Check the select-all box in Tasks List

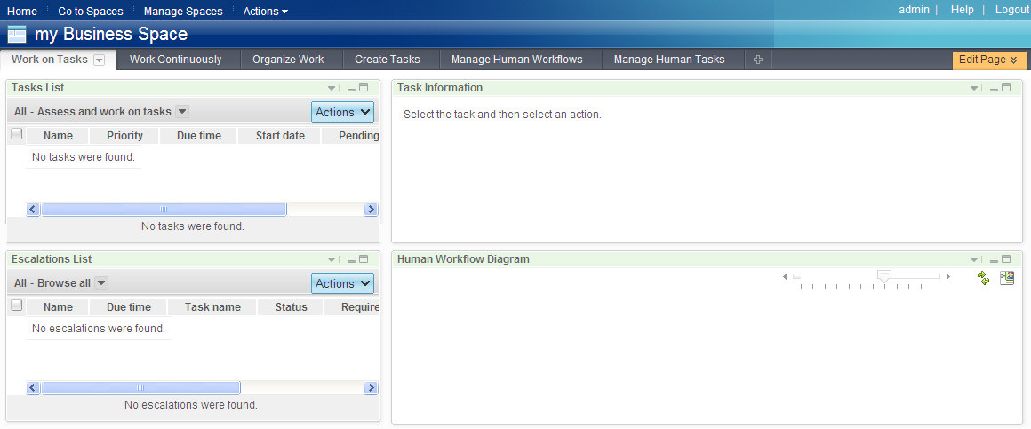click(x=16, y=134)
